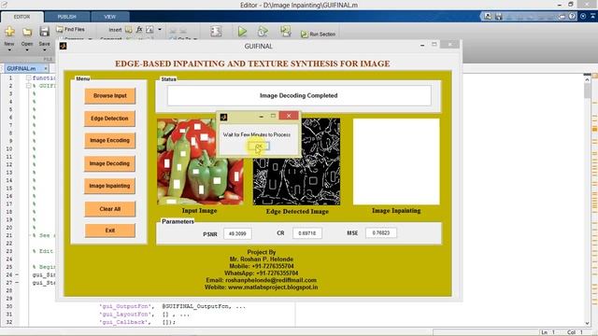Switch to the EDITOR ribbon tab
The height and width of the screenshot is (336, 598).
(x=21, y=17)
